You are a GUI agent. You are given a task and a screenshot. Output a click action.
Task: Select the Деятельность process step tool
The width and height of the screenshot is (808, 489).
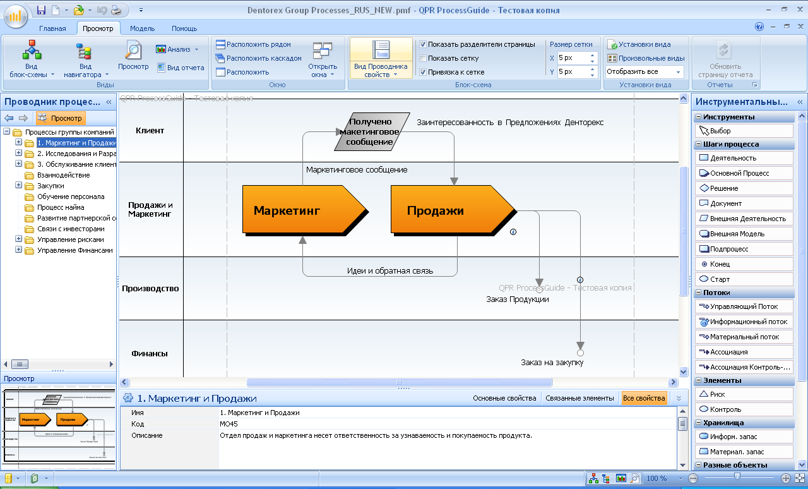(x=744, y=158)
